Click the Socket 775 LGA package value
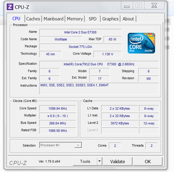174x172 pixels. pyautogui.click(x=80, y=47)
